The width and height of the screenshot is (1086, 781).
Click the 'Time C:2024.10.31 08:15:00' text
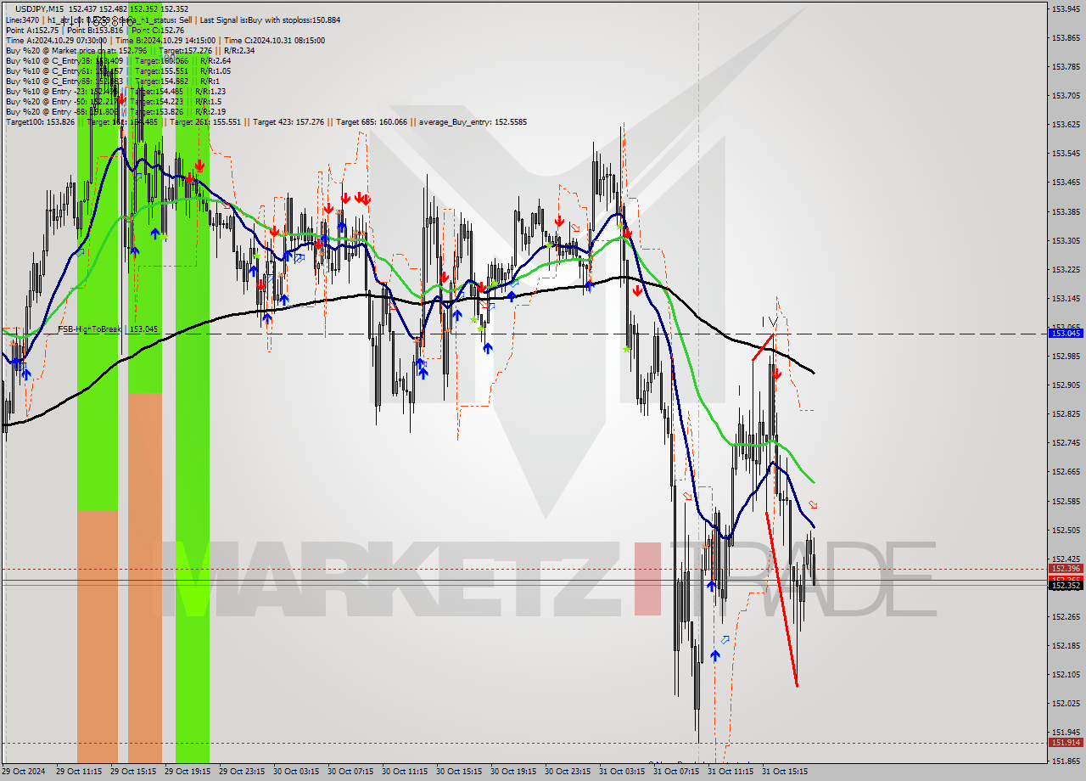(276, 40)
